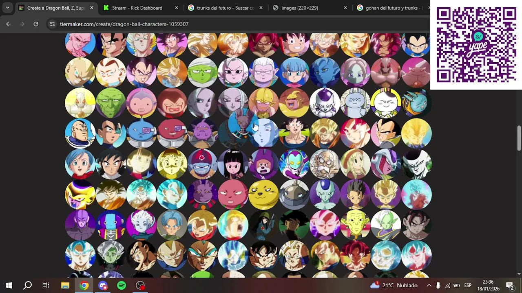The image size is (522, 293).
Task: Select the Jaco character thumbnail
Action: (x=294, y=164)
